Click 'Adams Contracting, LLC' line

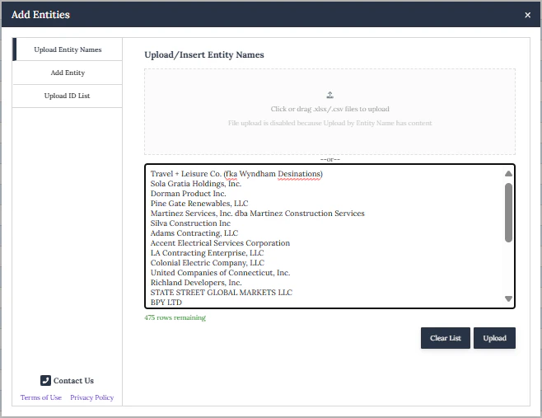click(194, 233)
